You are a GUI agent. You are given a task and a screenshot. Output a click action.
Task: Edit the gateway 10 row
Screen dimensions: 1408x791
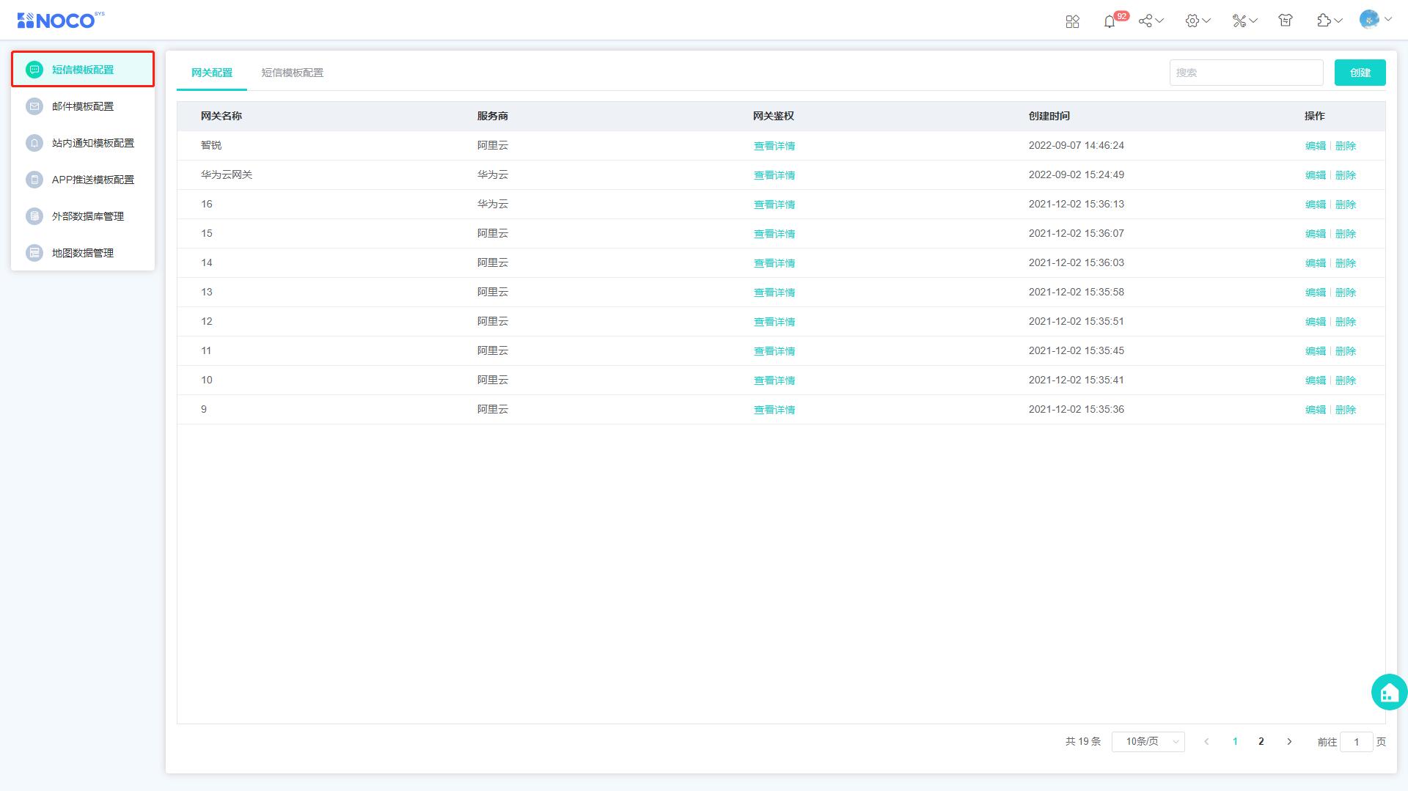click(x=1316, y=380)
